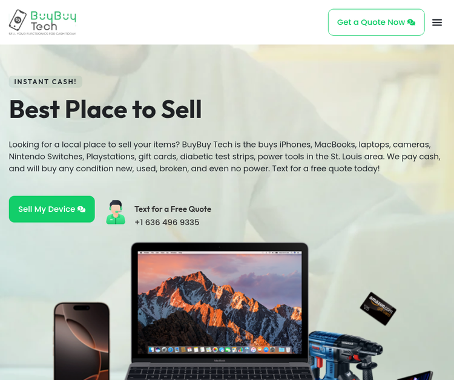Click the phone number +1 636 496 9335

coord(167,222)
